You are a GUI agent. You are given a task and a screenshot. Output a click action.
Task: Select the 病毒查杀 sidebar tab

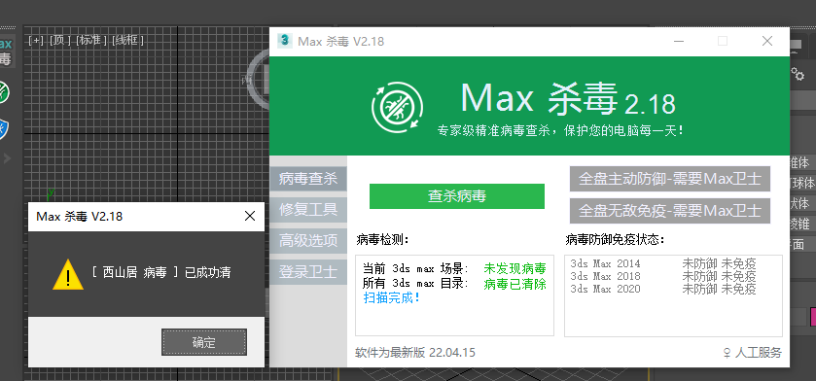coord(308,179)
